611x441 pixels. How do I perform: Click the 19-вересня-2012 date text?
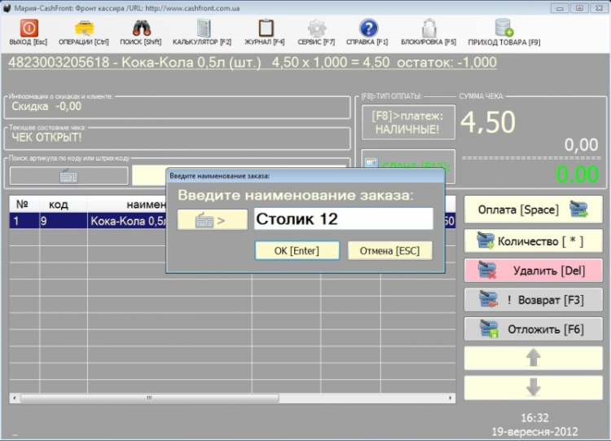534,432
